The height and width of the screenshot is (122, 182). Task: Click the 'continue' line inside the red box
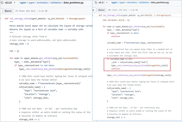pos(115,69)
